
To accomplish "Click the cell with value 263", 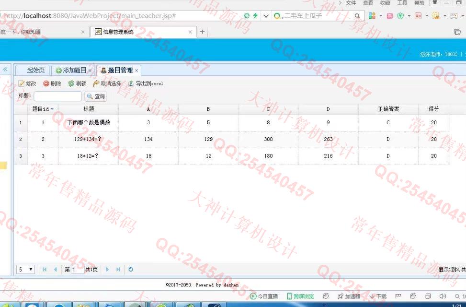I will click(x=328, y=139).
